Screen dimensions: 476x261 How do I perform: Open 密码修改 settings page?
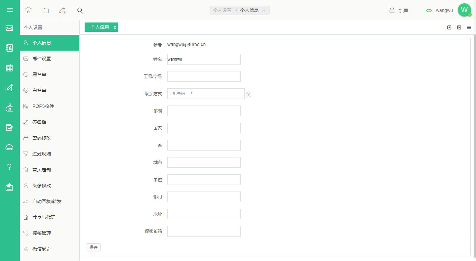(50, 138)
